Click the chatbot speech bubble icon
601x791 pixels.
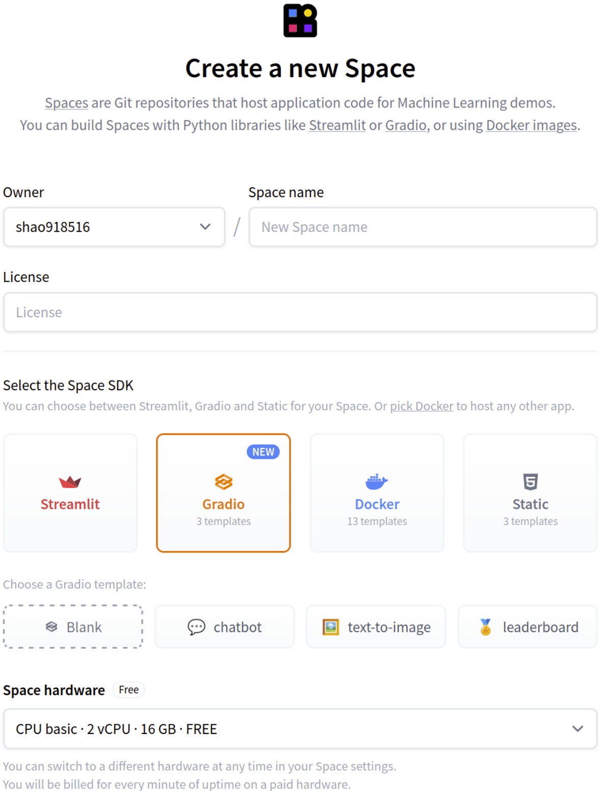(x=196, y=627)
